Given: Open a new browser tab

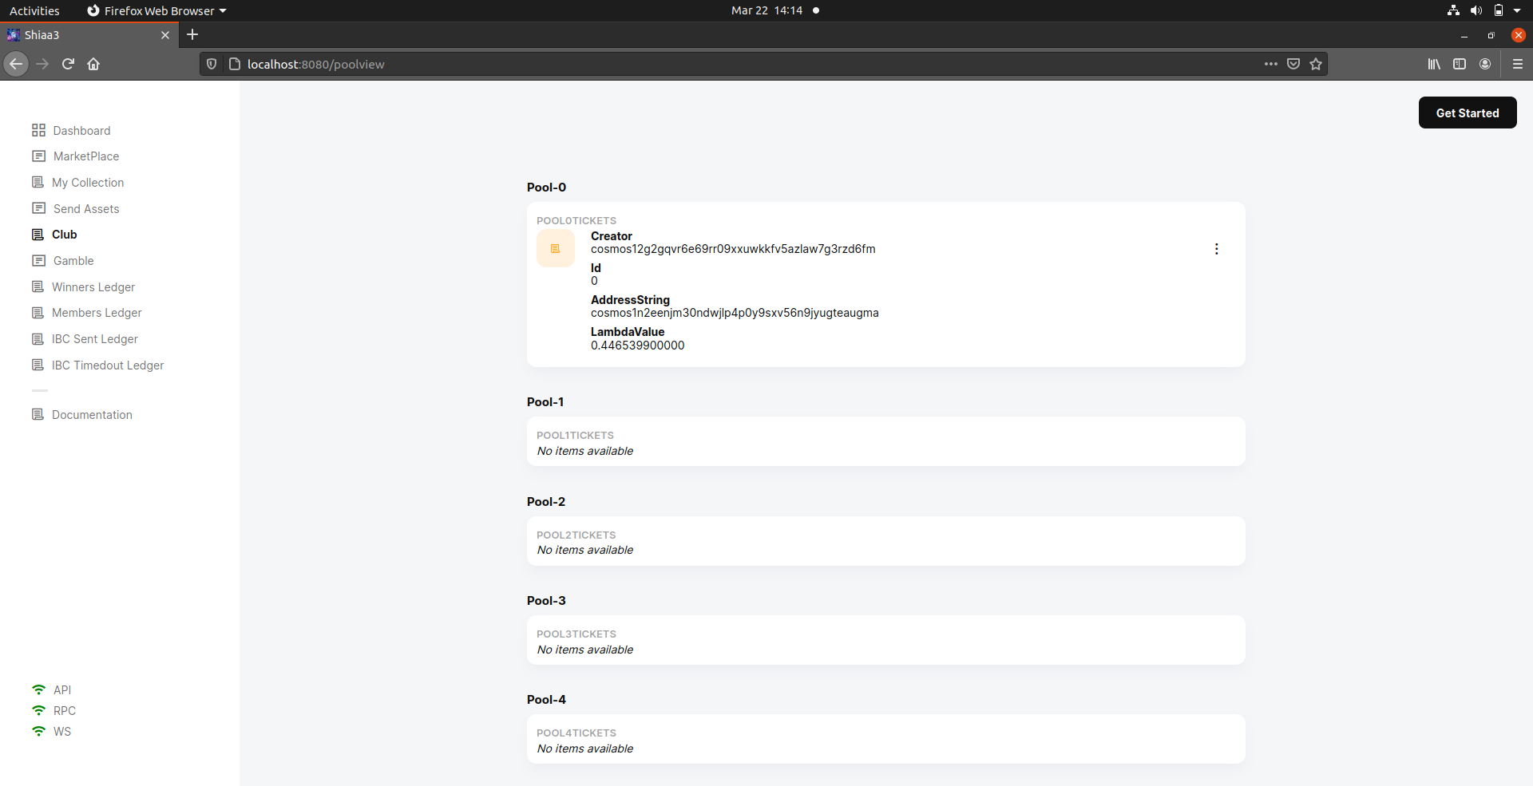Looking at the screenshot, I should pyautogui.click(x=192, y=34).
